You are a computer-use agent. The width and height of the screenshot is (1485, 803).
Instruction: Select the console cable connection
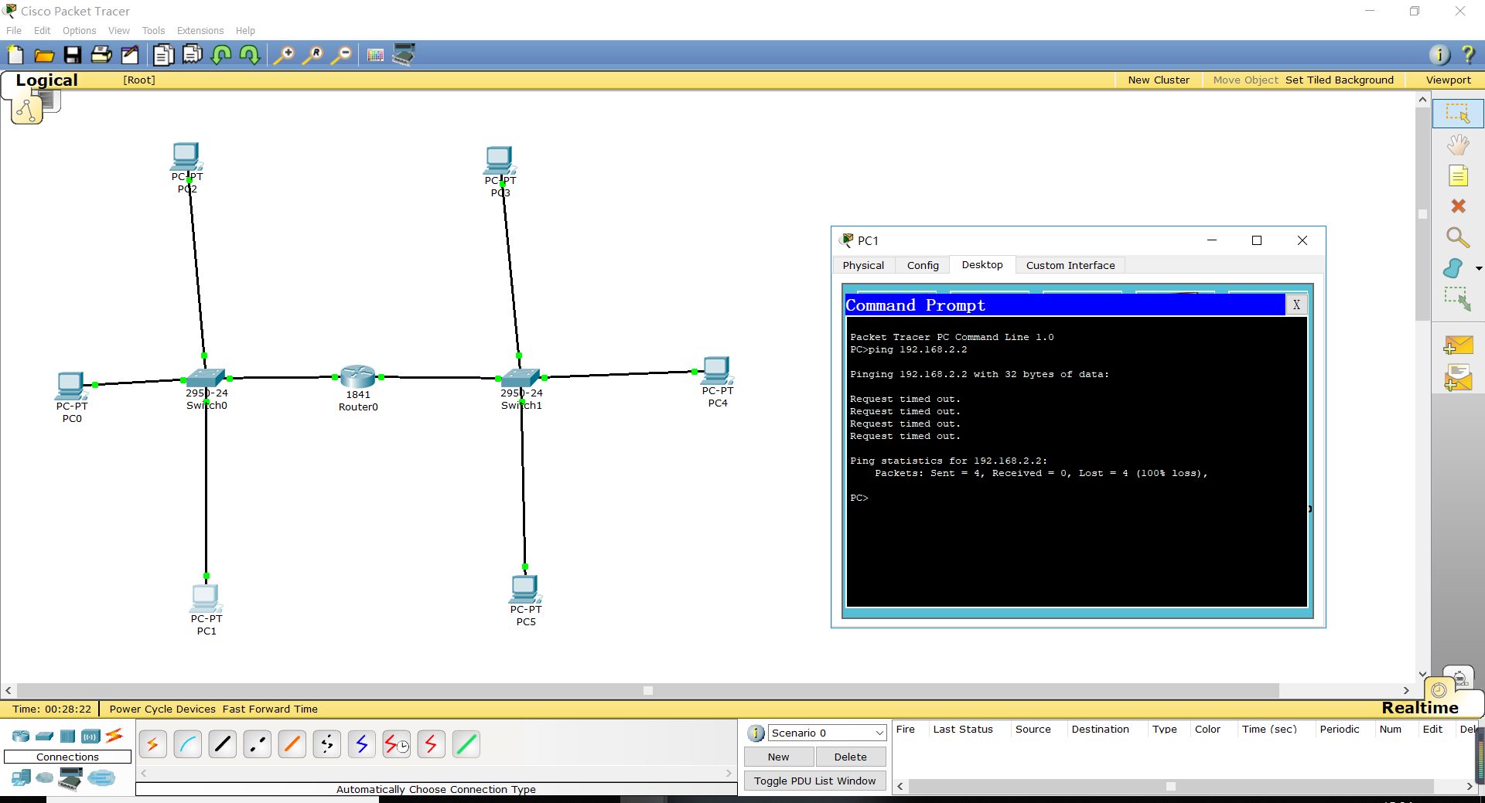tap(188, 744)
